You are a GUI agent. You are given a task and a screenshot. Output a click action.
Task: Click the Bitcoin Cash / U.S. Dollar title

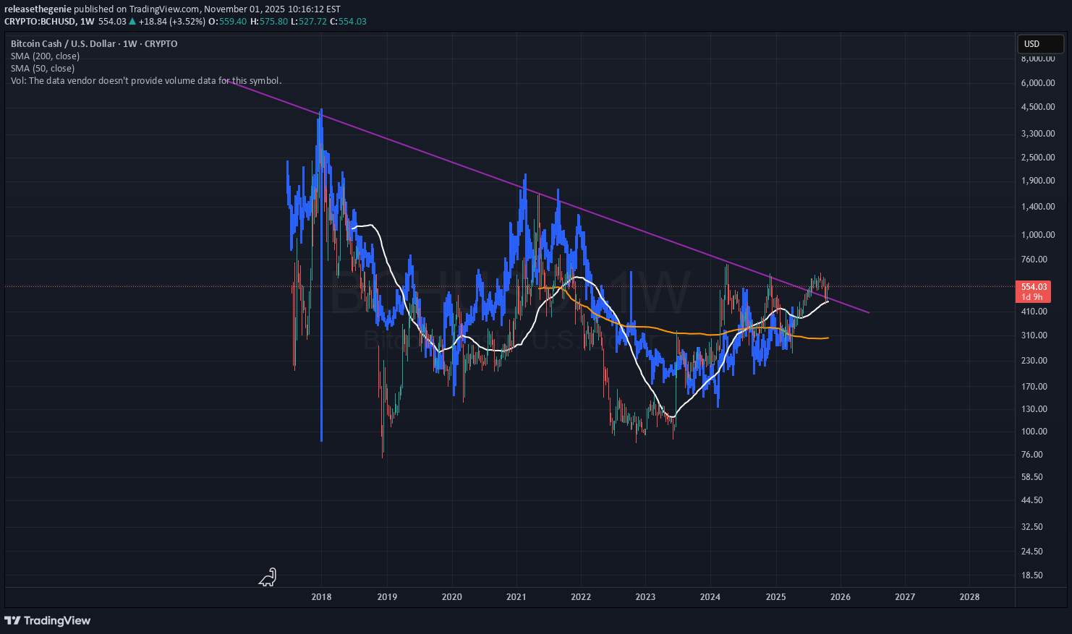(x=64, y=44)
